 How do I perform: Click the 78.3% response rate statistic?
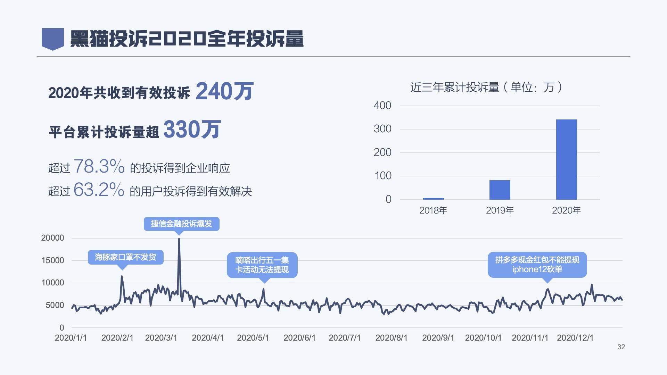coord(100,166)
